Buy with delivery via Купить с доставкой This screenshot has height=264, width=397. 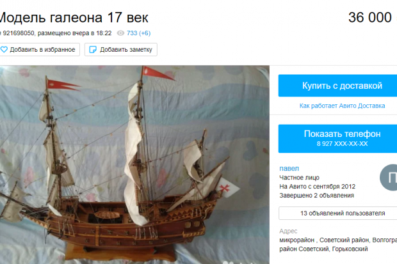coord(337,86)
